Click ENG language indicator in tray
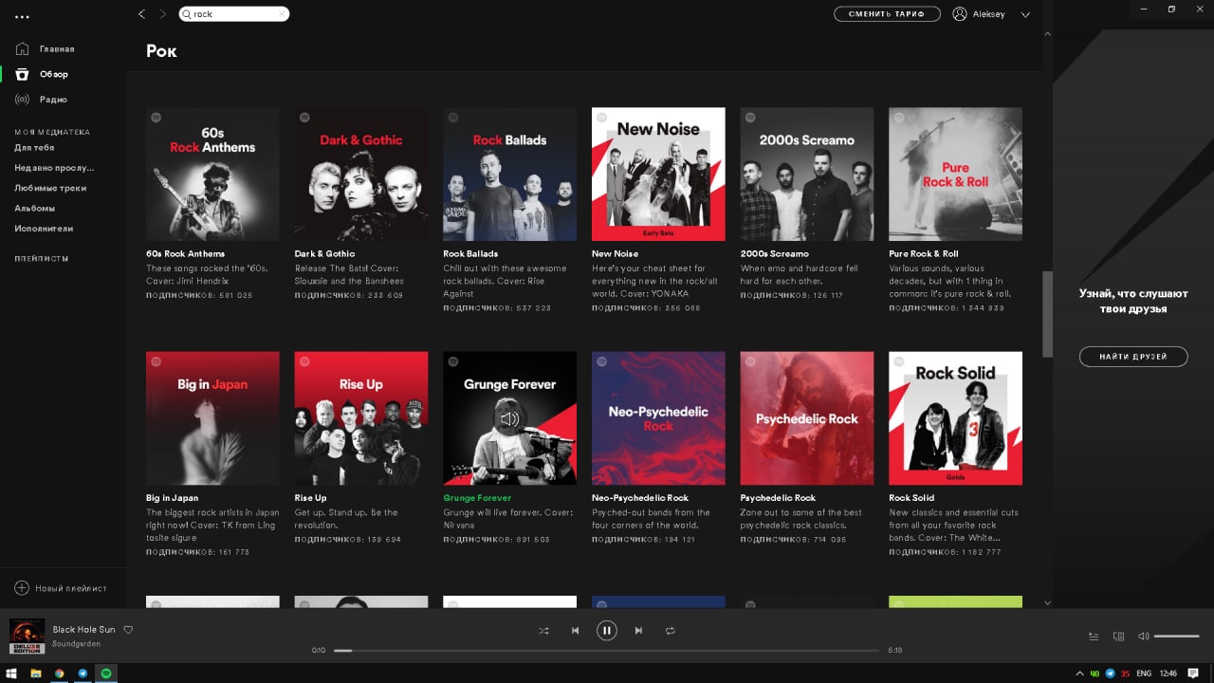1214x683 pixels. pyautogui.click(x=1144, y=674)
